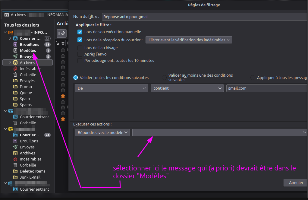Open the empty template selection dropdown
The width and height of the screenshot is (308, 200).
(x=219, y=132)
